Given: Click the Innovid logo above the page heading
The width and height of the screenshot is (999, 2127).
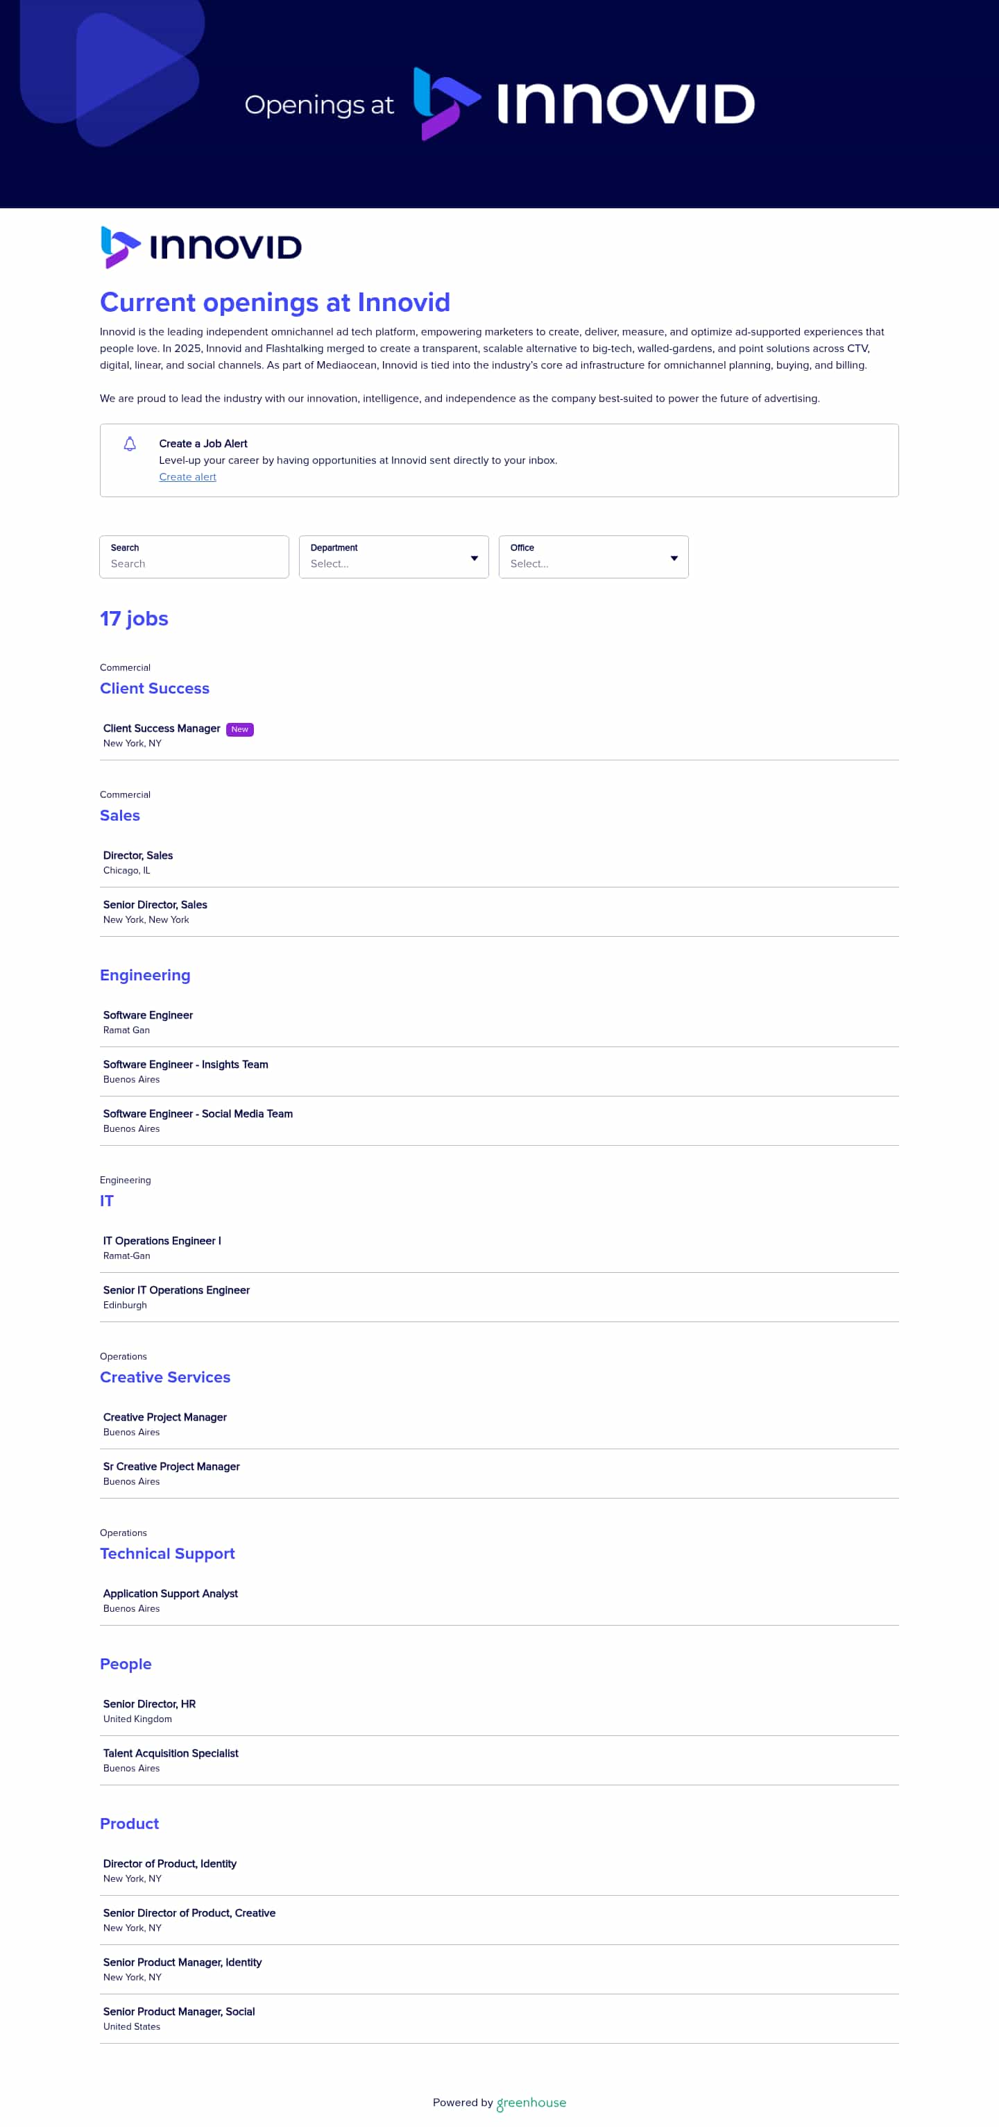Looking at the screenshot, I should [x=201, y=247].
